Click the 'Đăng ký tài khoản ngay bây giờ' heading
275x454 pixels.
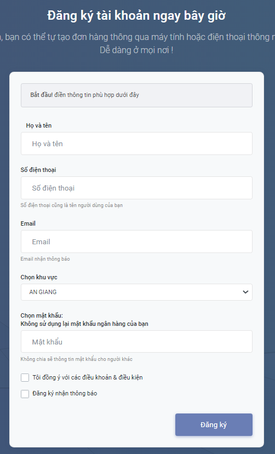pyautogui.click(x=136, y=16)
